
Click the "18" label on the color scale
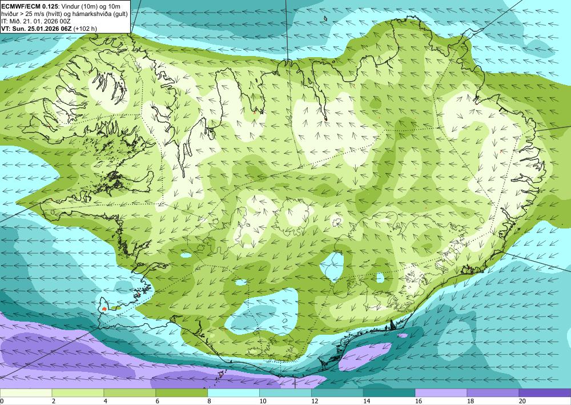[x=470, y=401]
